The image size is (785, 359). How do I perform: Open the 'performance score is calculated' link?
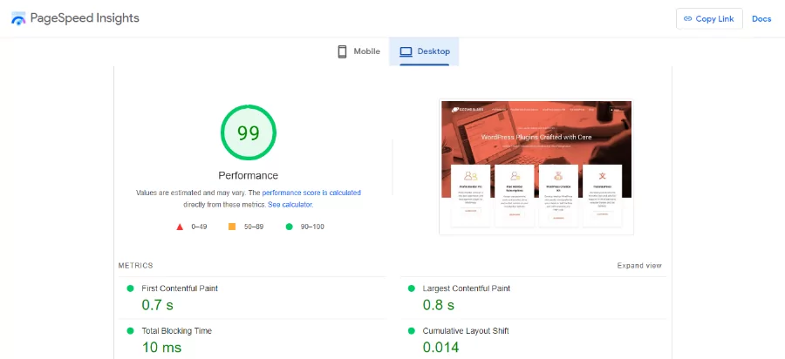click(311, 193)
